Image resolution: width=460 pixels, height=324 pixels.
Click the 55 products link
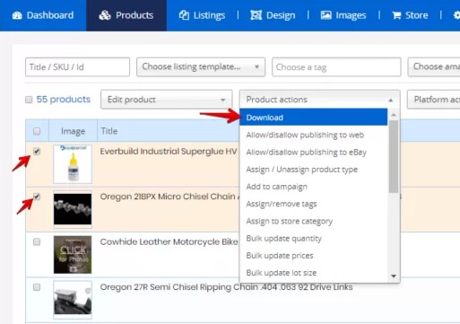click(x=64, y=100)
